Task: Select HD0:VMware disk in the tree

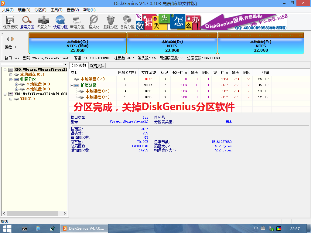Action: [x=41, y=69]
